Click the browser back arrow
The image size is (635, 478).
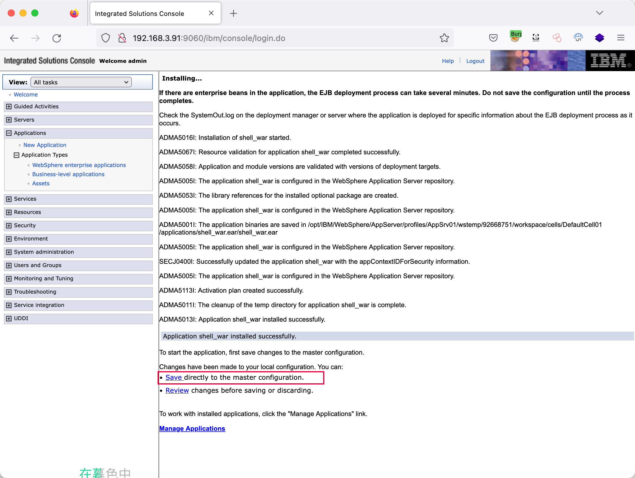pos(14,38)
